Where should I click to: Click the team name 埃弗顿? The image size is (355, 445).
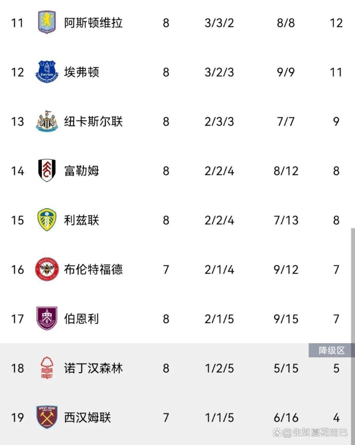(x=82, y=72)
